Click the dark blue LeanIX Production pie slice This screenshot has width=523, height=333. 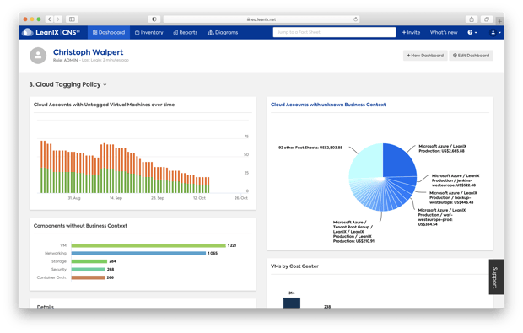click(399, 160)
